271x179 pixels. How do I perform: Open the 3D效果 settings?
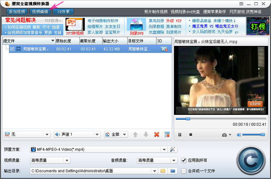[x=63, y=12]
